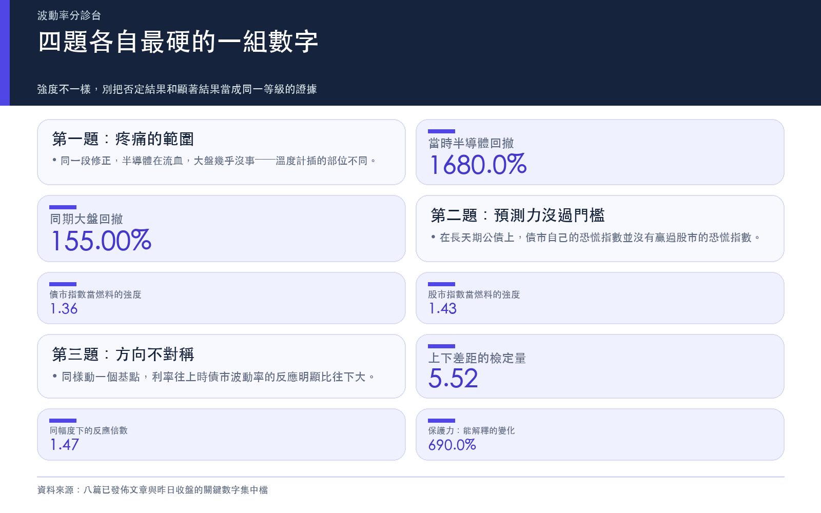Image resolution: width=821 pixels, height=513 pixels.
Task: Select the 第一題：疼痛的範圍 card title
Action: pyautogui.click(x=123, y=139)
